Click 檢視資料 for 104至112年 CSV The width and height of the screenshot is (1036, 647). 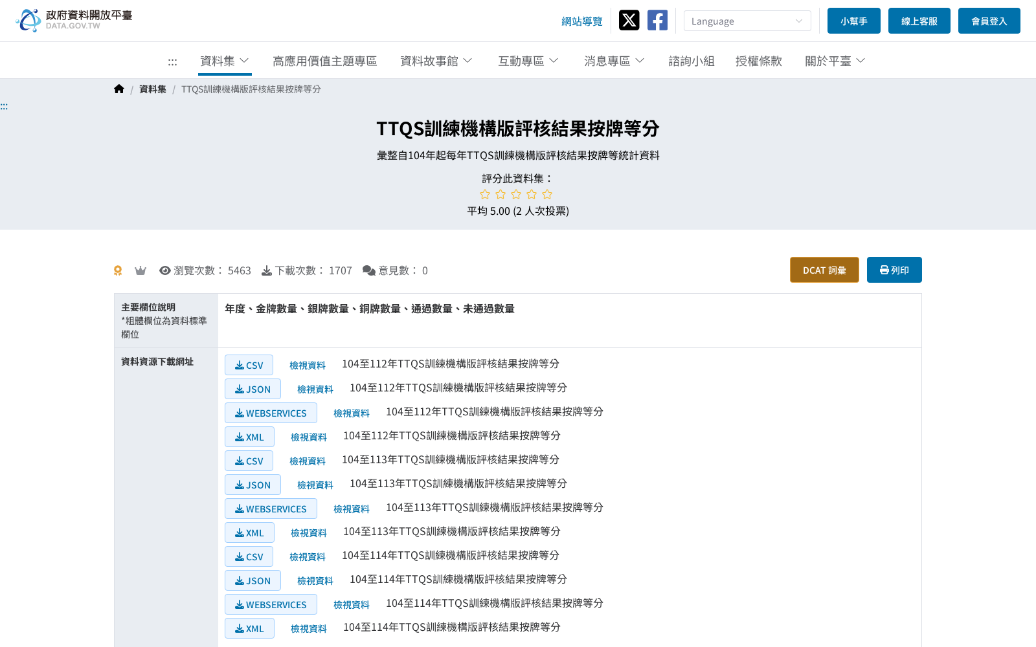coord(308,366)
